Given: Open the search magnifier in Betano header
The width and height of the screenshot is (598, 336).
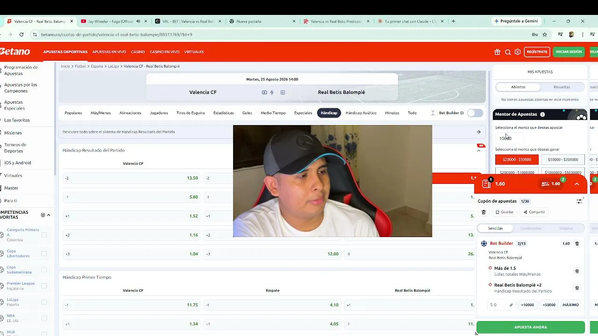Looking at the screenshot, I should coord(508,52).
